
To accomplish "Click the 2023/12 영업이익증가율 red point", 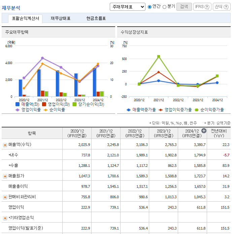I will tap(198, 87).
